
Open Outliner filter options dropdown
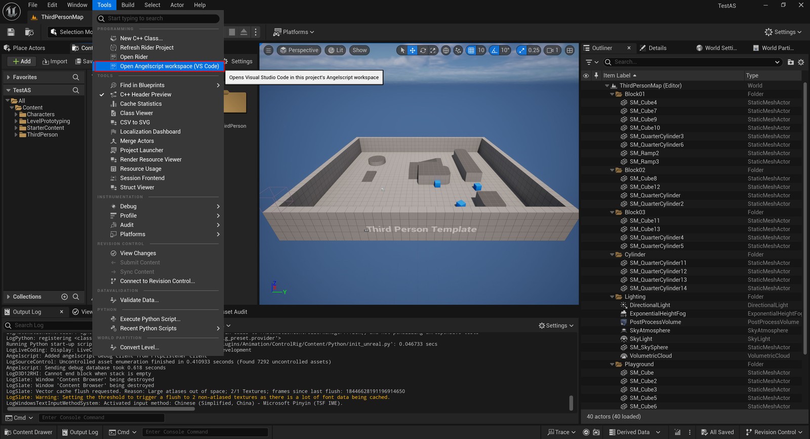592,62
